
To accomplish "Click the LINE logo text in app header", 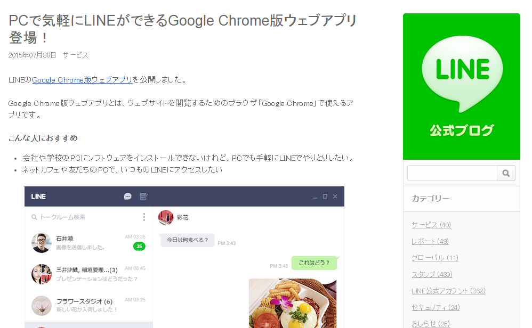I will pyautogui.click(x=38, y=196).
